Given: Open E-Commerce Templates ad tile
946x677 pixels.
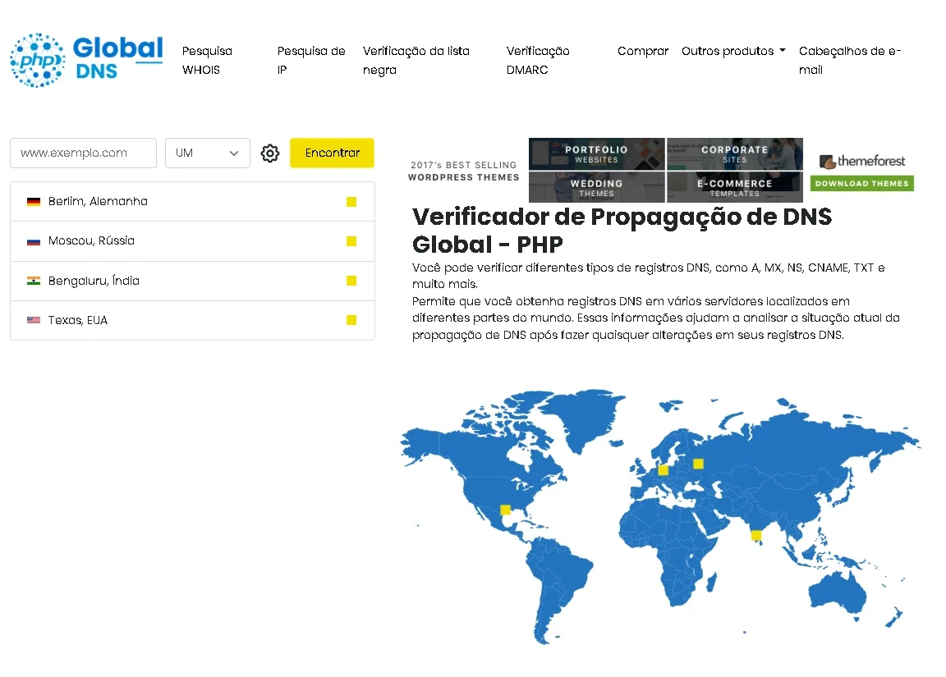Looking at the screenshot, I should (735, 187).
